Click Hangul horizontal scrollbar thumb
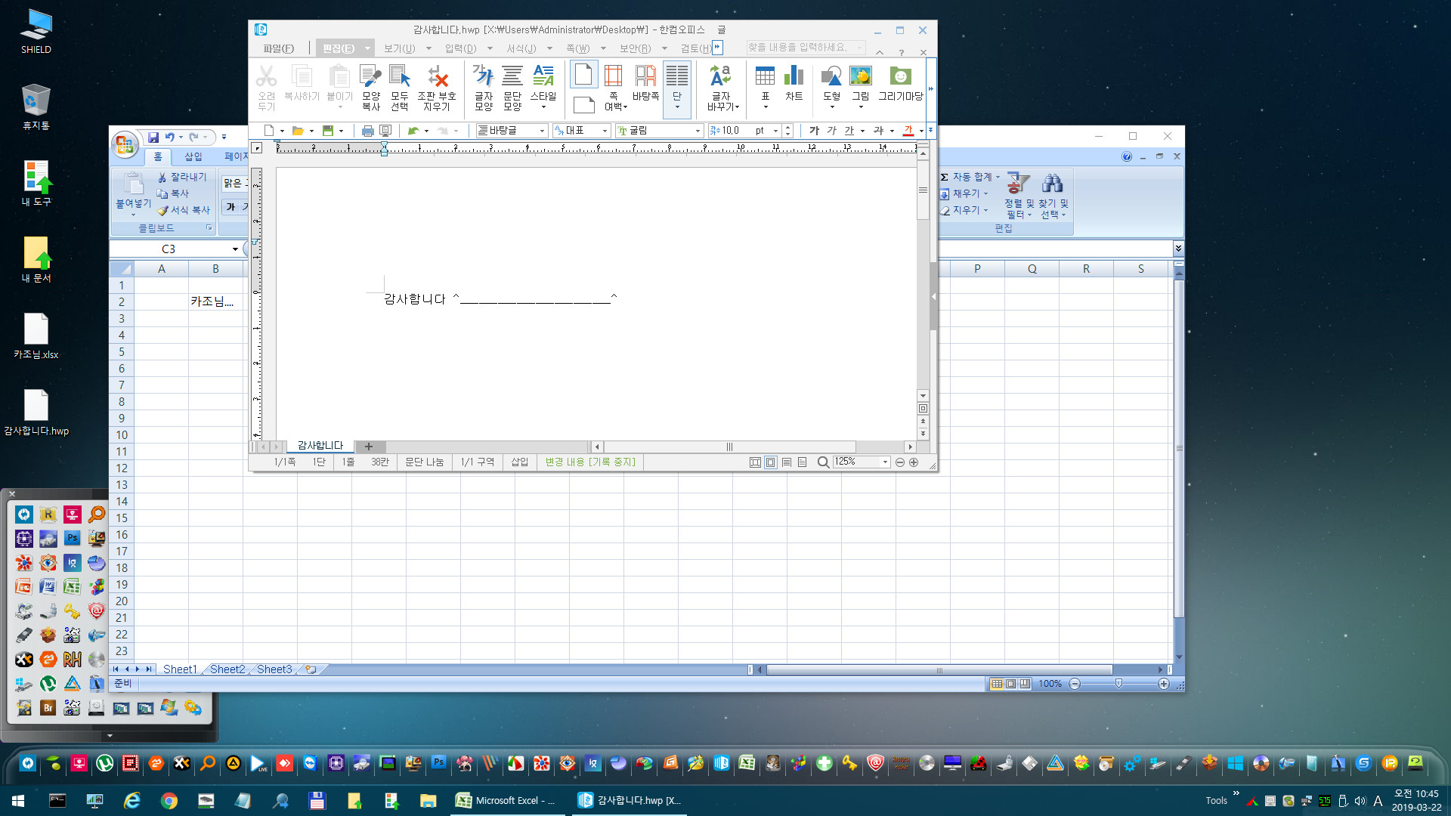Viewport: 1451px width, 816px height. tap(729, 447)
